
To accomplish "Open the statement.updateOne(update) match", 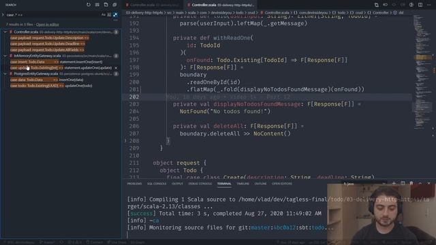I will (x=61, y=68).
